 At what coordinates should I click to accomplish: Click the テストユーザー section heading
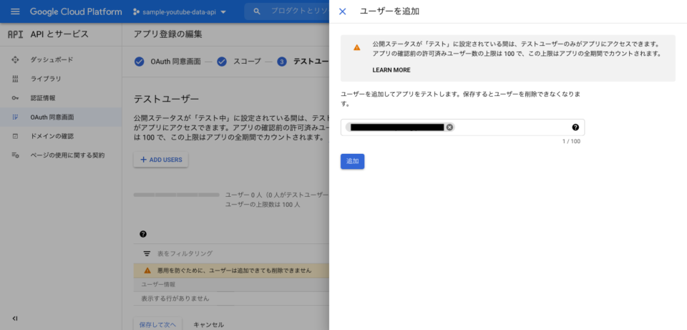click(166, 99)
